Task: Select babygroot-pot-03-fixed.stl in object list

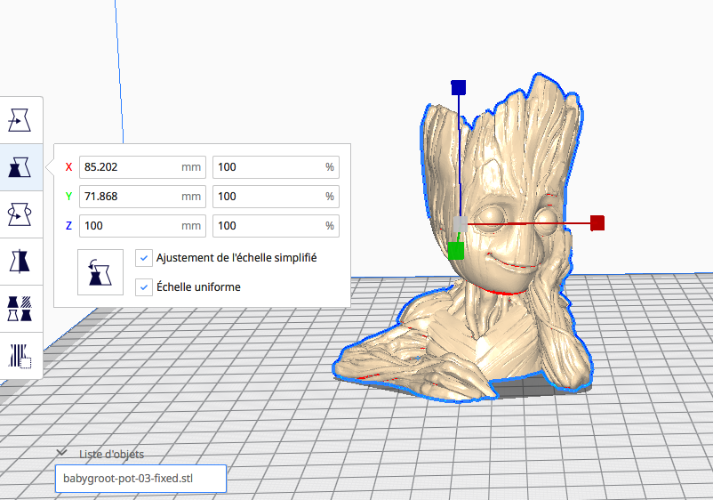Action: (x=141, y=479)
